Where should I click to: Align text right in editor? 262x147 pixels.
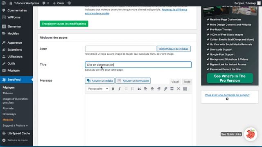(159, 89)
